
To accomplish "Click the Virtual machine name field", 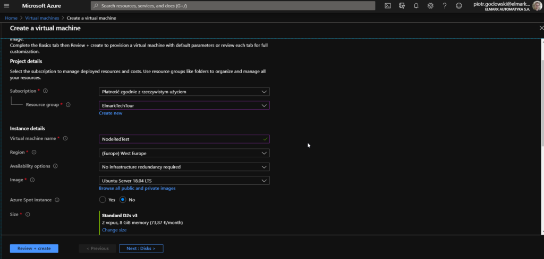I will coord(184,139).
